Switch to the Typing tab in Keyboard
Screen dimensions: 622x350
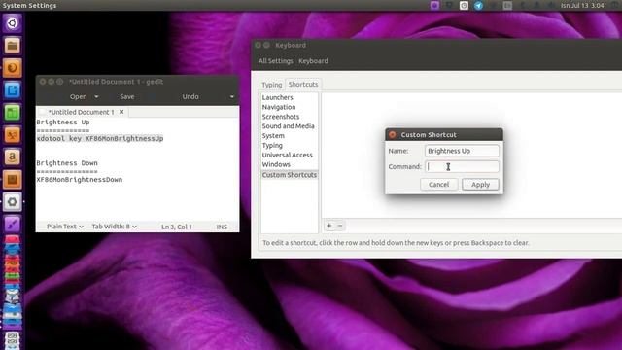pos(272,85)
